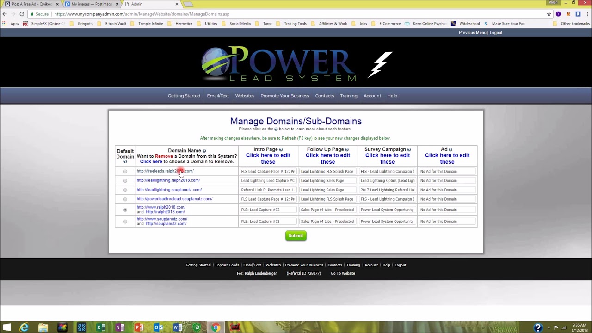Open the Training menu in top navigation

click(349, 96)
